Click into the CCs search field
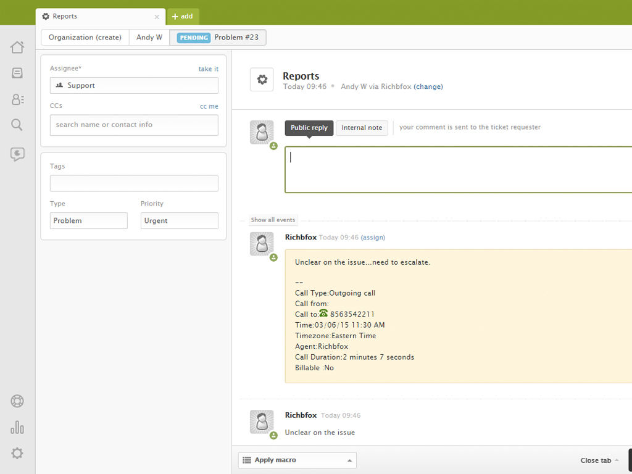This screenshot has height=474, width=632. (134, 125)
